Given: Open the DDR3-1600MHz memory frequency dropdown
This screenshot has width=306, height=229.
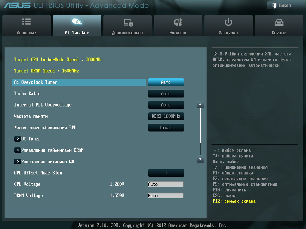Looking at the screenshot, I should tap(166, 116).
